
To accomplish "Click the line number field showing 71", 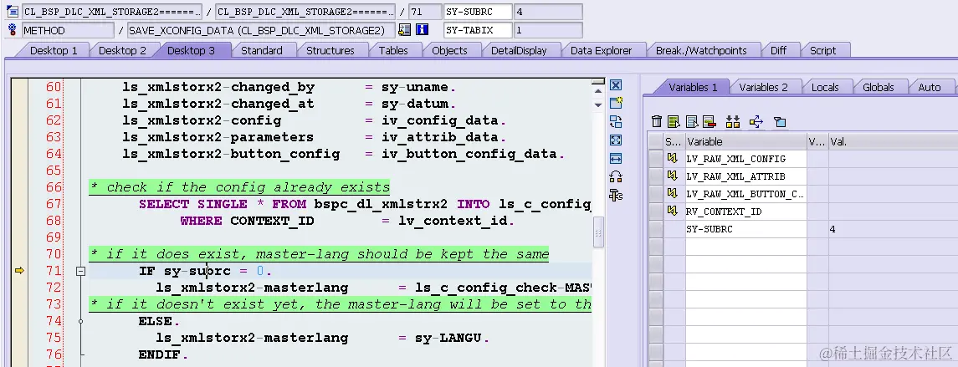I will pyautogui.click(x=426, y=12).
